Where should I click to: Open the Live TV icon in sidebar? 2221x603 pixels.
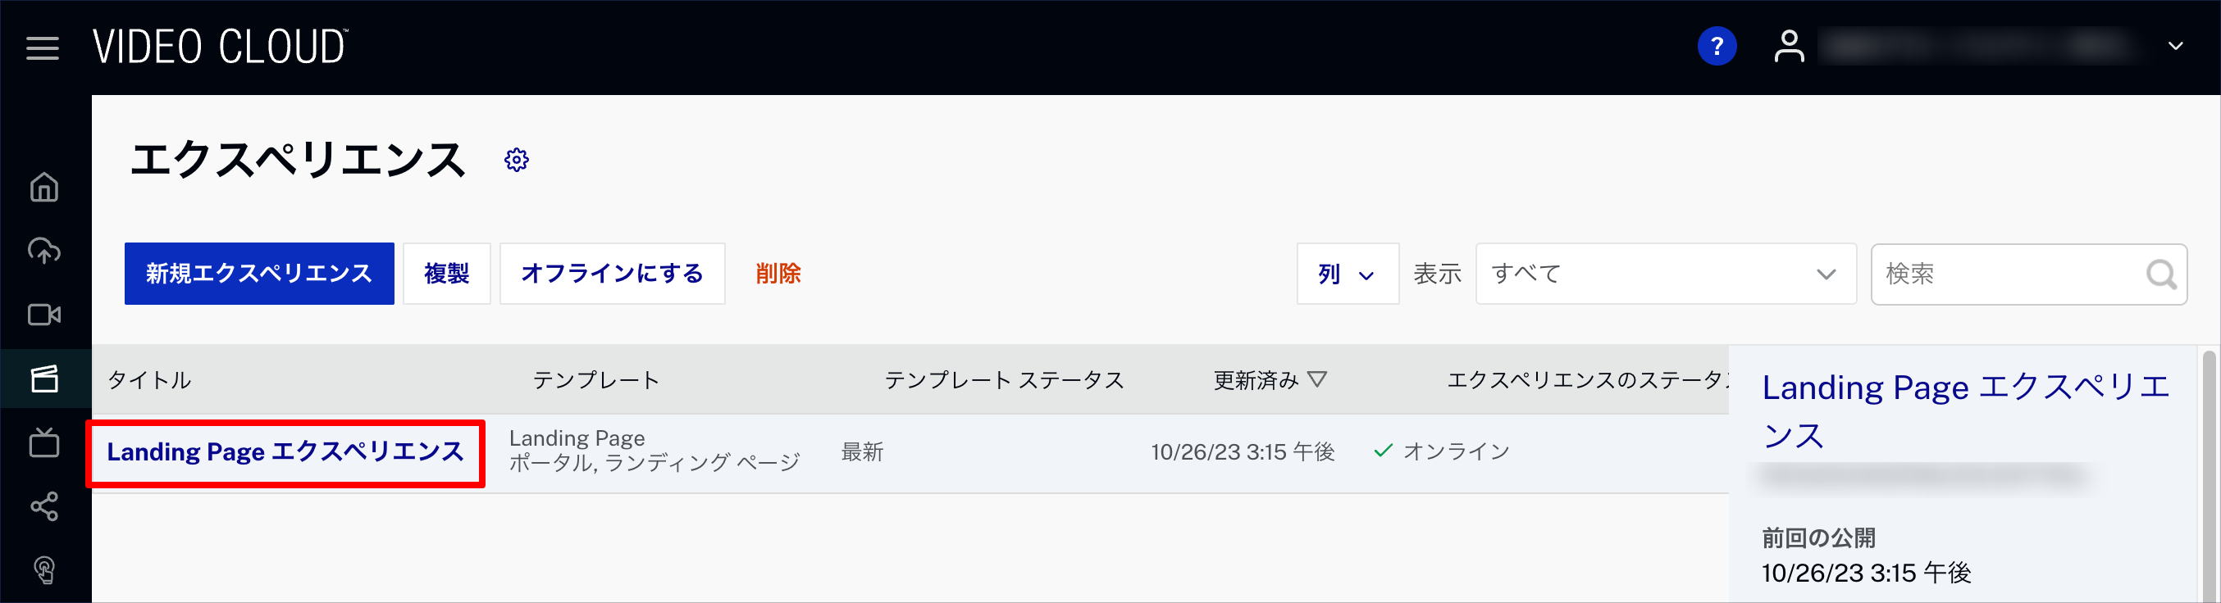tap(44, 442)
